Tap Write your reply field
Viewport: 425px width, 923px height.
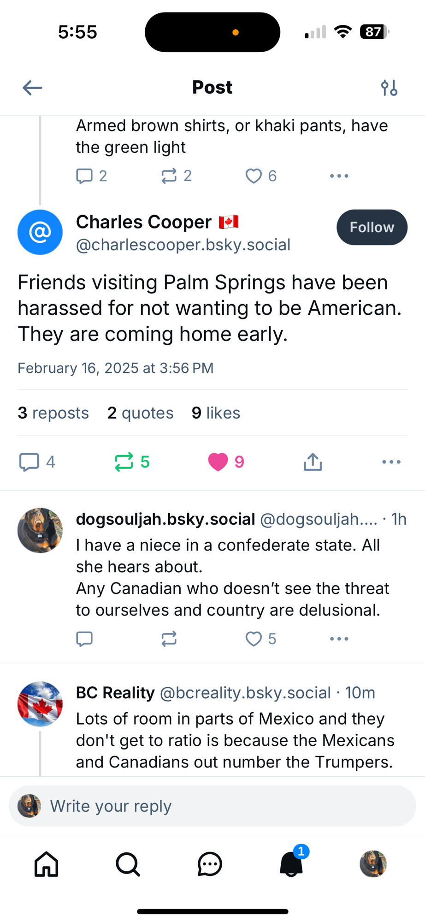pyautogui.click(x=212, y=806)
